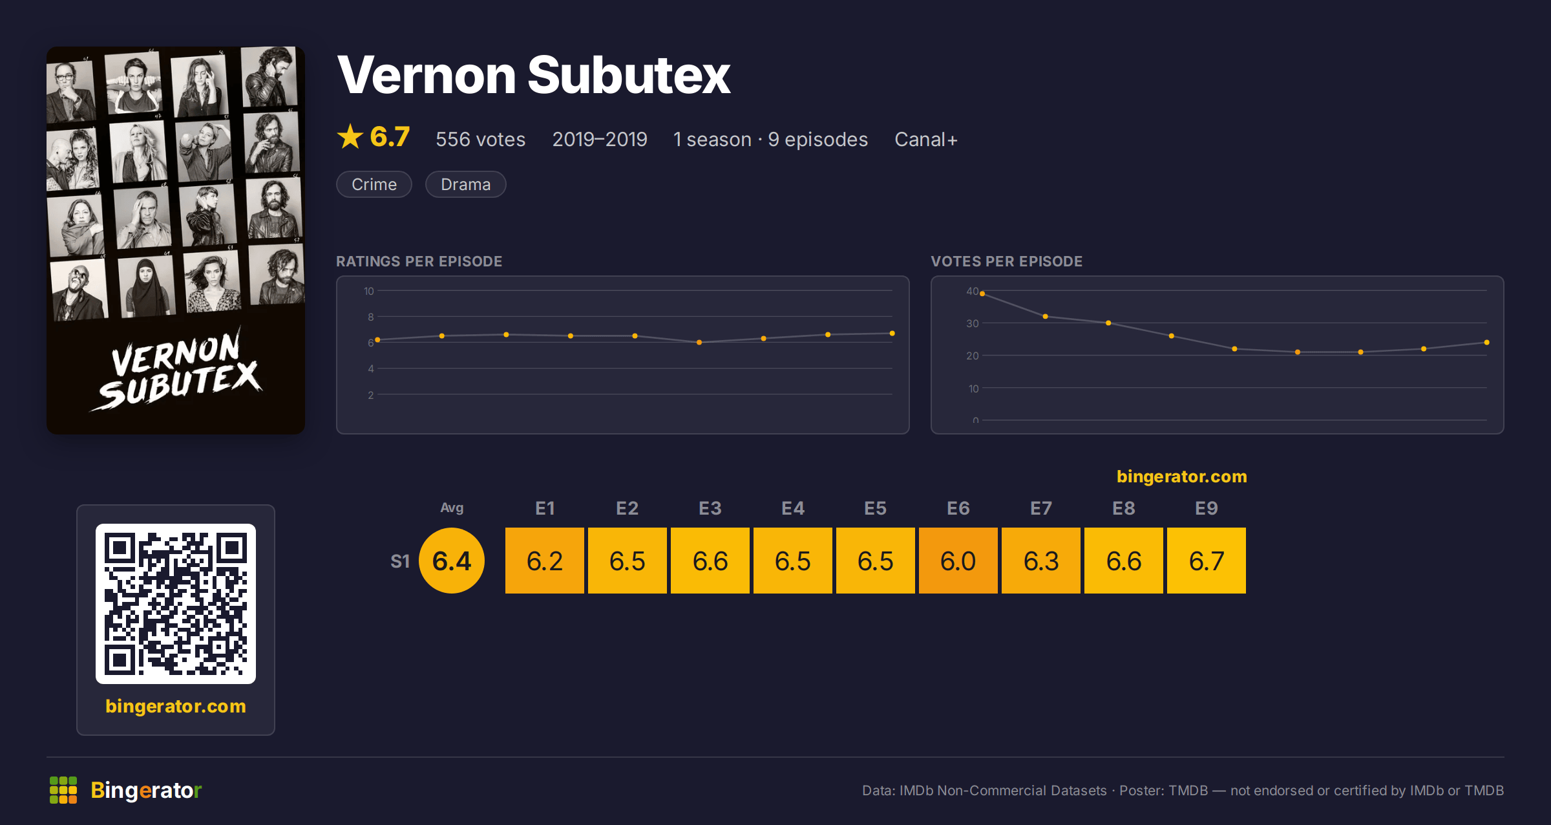Select the E4 column header
Screen dimensions: 1551x825
point(793,508)
